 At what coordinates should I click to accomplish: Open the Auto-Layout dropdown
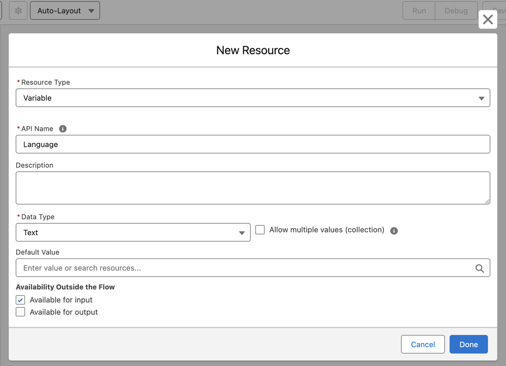pos(65,11)
